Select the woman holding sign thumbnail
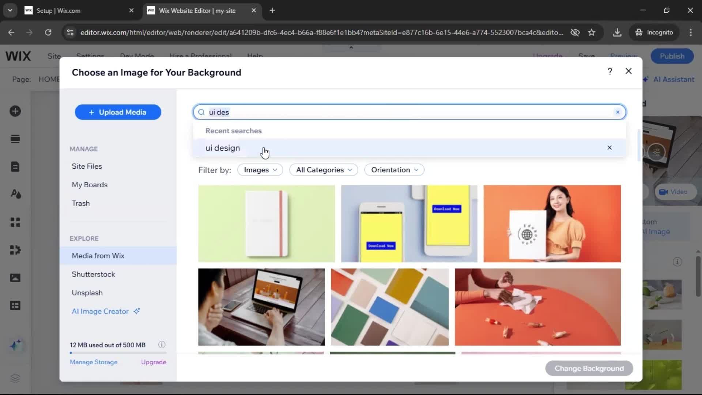This screenshot has width=702, height=395. click(552, 223)
